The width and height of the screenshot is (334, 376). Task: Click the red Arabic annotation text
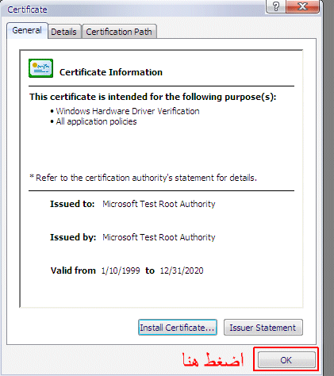point(213,359)
